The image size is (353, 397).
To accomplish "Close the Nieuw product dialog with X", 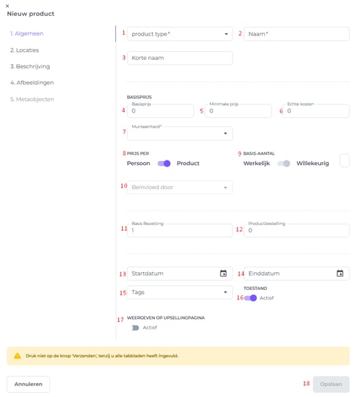I will (8, 6).
